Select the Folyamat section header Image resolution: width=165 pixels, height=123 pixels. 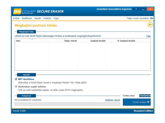coord(26,96)
